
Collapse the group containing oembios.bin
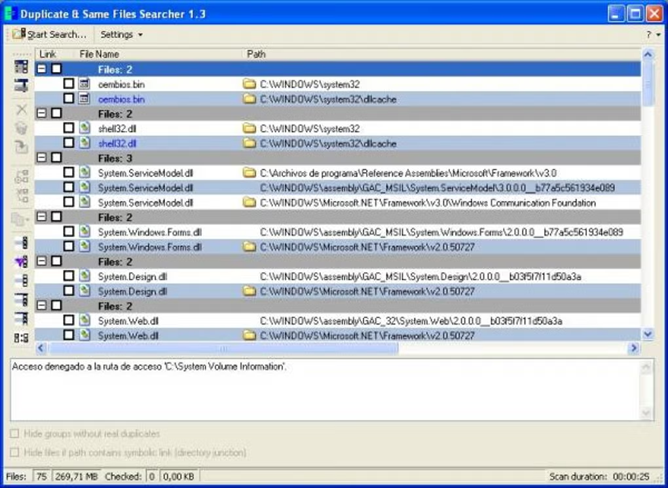click(x=42, y=69)
